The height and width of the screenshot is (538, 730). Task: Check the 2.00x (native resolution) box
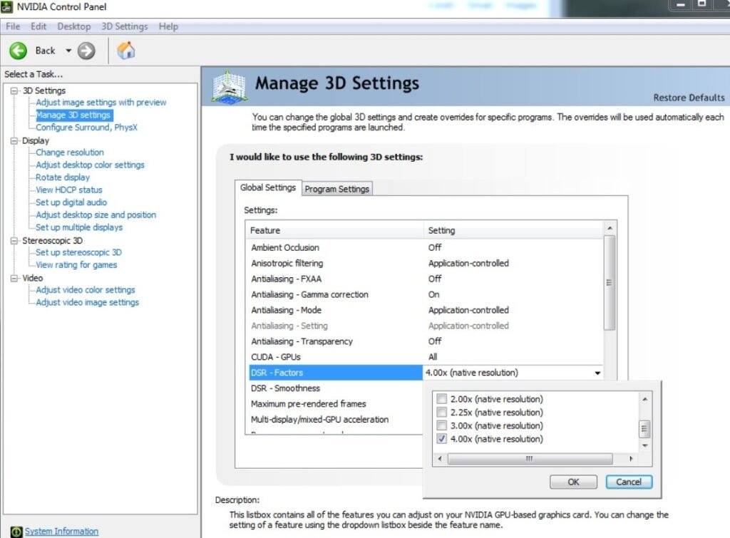point(441,399)
